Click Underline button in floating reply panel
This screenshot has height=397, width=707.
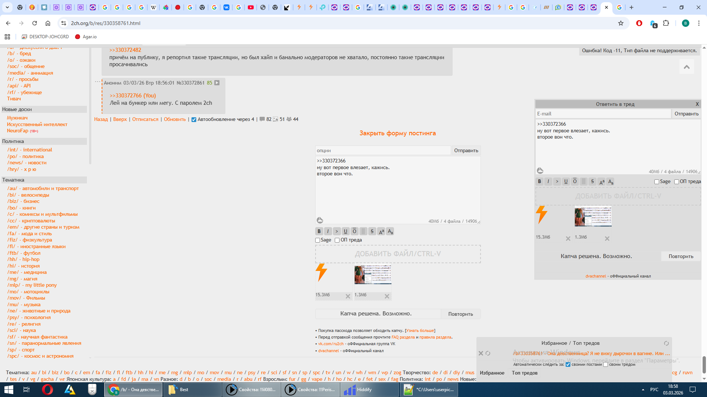pyautogui.click(x=566, y=181)
